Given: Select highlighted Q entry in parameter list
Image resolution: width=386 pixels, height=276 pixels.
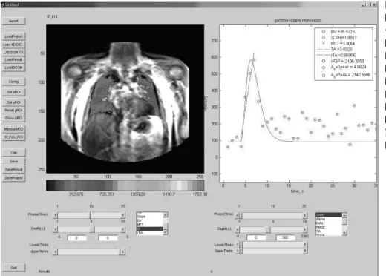Looking at the screenshot, I should coord(149,229).
